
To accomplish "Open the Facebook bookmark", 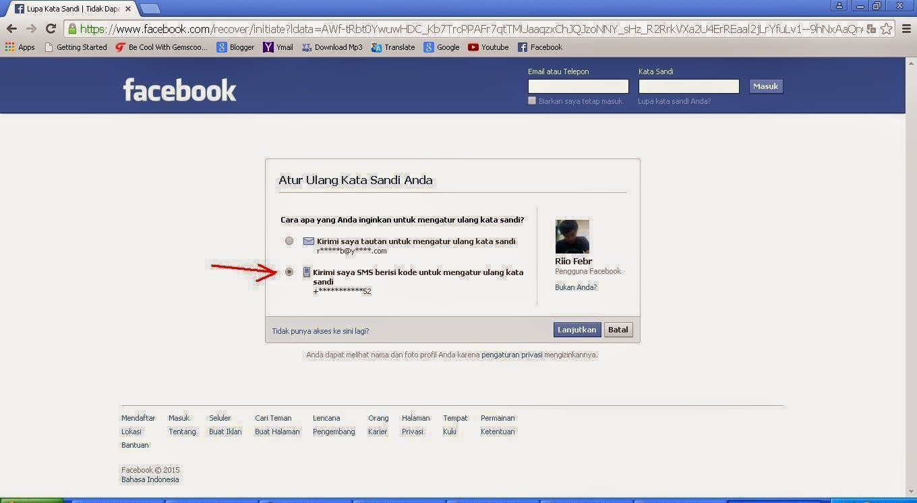I will [x=540, y=47].
